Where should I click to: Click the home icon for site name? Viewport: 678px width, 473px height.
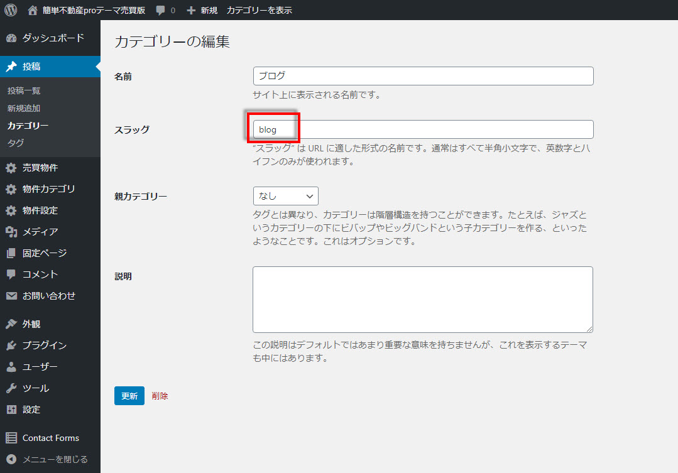point(33,10)
